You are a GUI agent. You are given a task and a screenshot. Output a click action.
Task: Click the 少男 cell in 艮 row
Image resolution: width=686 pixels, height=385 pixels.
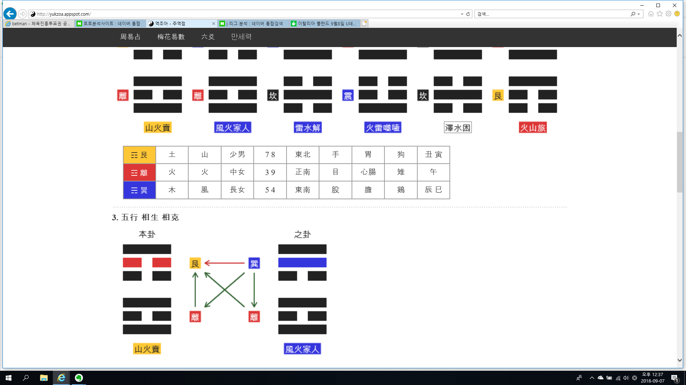pyautogui.click(x=237, y=155)
